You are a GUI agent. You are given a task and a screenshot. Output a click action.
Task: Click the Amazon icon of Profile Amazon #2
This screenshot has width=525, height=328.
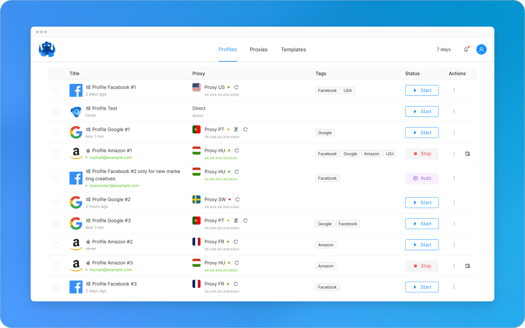76,245
